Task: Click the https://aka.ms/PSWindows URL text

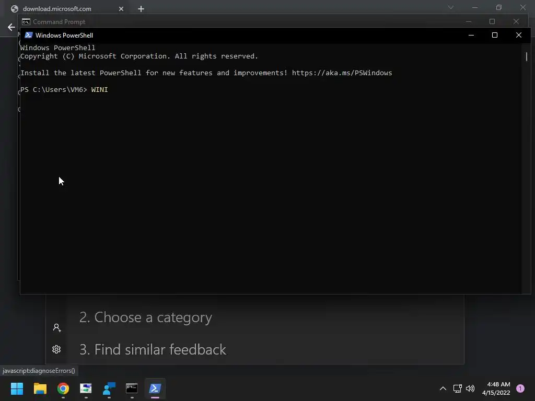Action: click(x=342, y=73)
